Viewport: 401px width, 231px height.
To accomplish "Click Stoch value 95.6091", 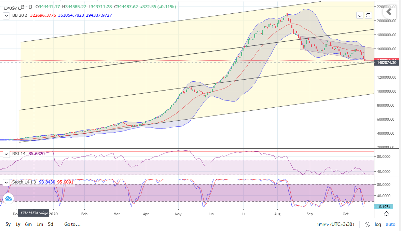I will click(x=65, y=182).
